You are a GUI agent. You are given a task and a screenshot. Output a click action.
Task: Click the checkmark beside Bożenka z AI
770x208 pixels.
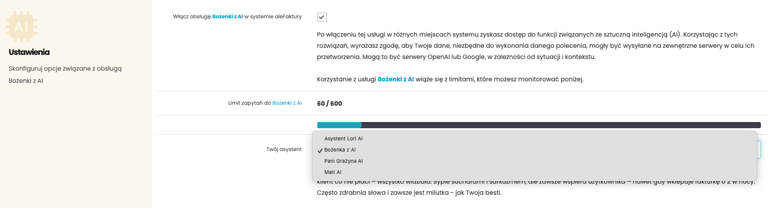click(320, 150)
